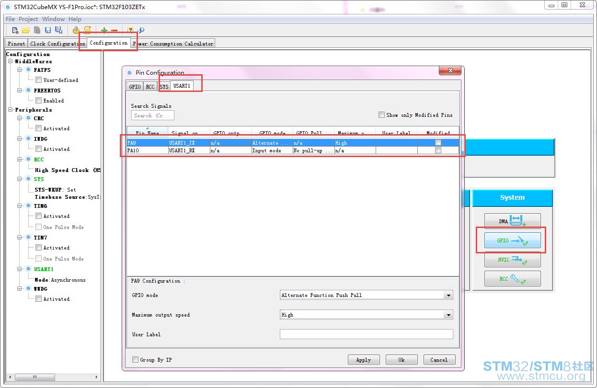This screenshot has height=388, width=597.
Task: Click the Apply button
Action: click(364, 360)
